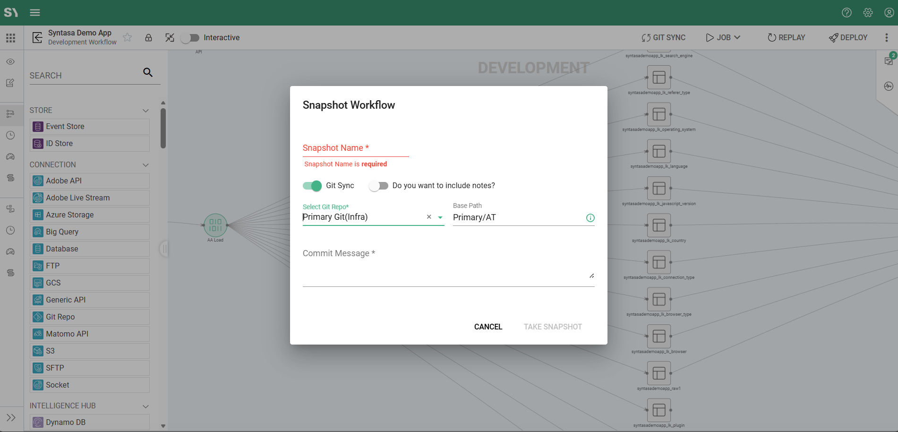Enable the include notes toggle
The height and width of the screenshot is (432, 898).
click(x=378, y=186)
